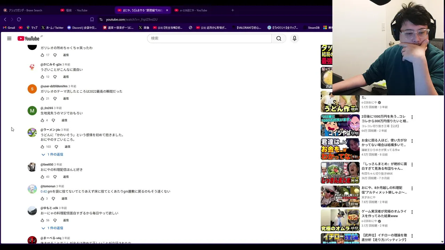The height and width of the screenshot is (250, 445).
Task: Dislike the comment by @かにみそ-g2n
Action: coord(55,77)
